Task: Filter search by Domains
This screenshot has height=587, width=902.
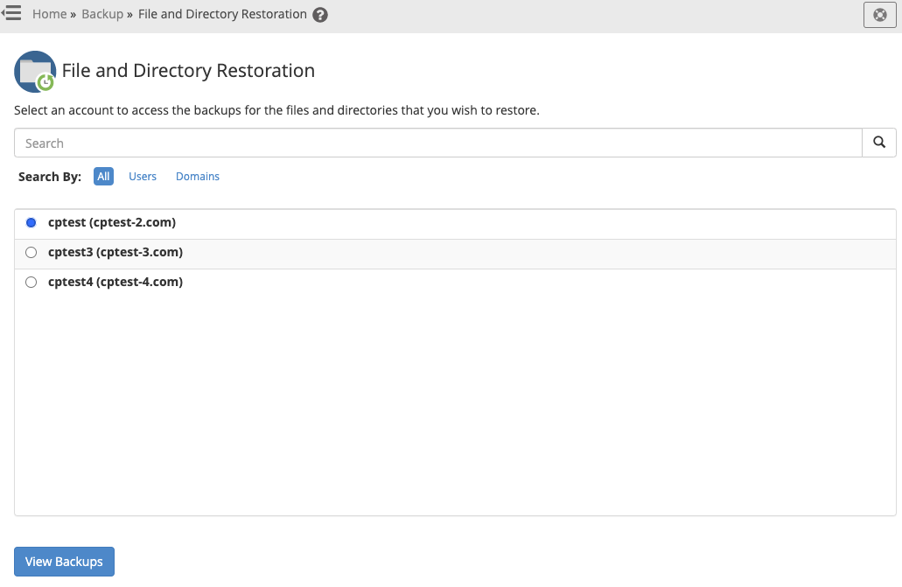Action: pyautogui.click(x=198, y=176)
